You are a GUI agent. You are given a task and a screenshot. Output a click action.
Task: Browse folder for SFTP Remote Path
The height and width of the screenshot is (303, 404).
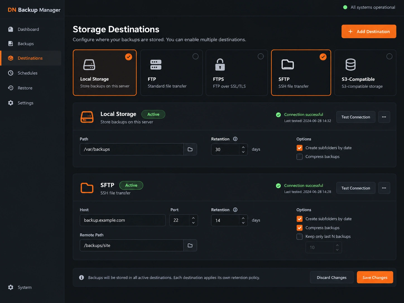(190, 246)
